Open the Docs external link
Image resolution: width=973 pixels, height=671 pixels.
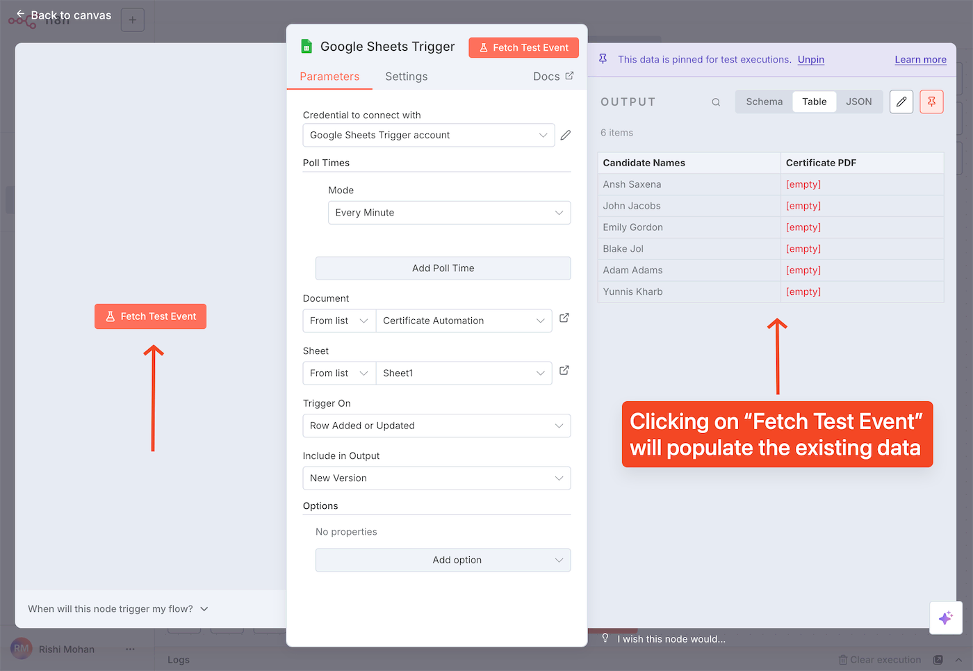tap(553, 76)
